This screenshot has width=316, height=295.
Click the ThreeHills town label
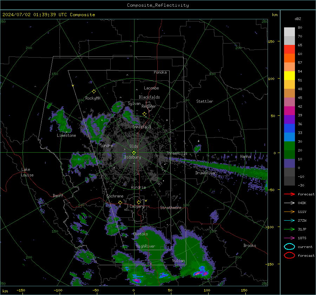(x=177, y=153)
